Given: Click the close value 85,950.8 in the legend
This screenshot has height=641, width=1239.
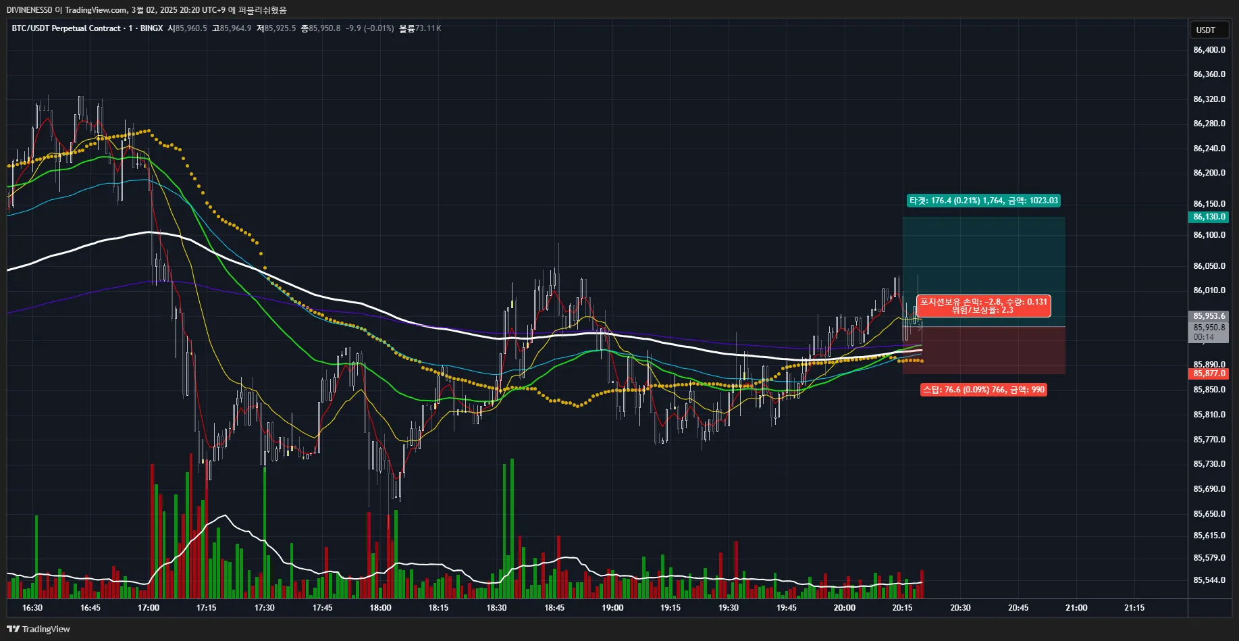Looking at the screenshot, I should (x=325, y=28).
